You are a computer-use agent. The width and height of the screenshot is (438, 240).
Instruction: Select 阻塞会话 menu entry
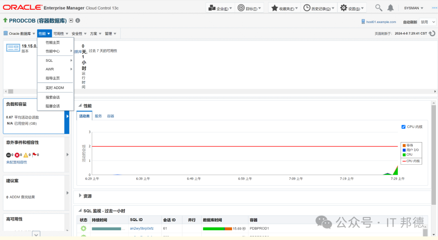point(52,106)
